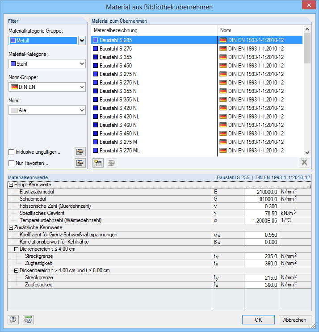Click the delete X icon below the material list
319x332 pixels.
tap(304, 163)
